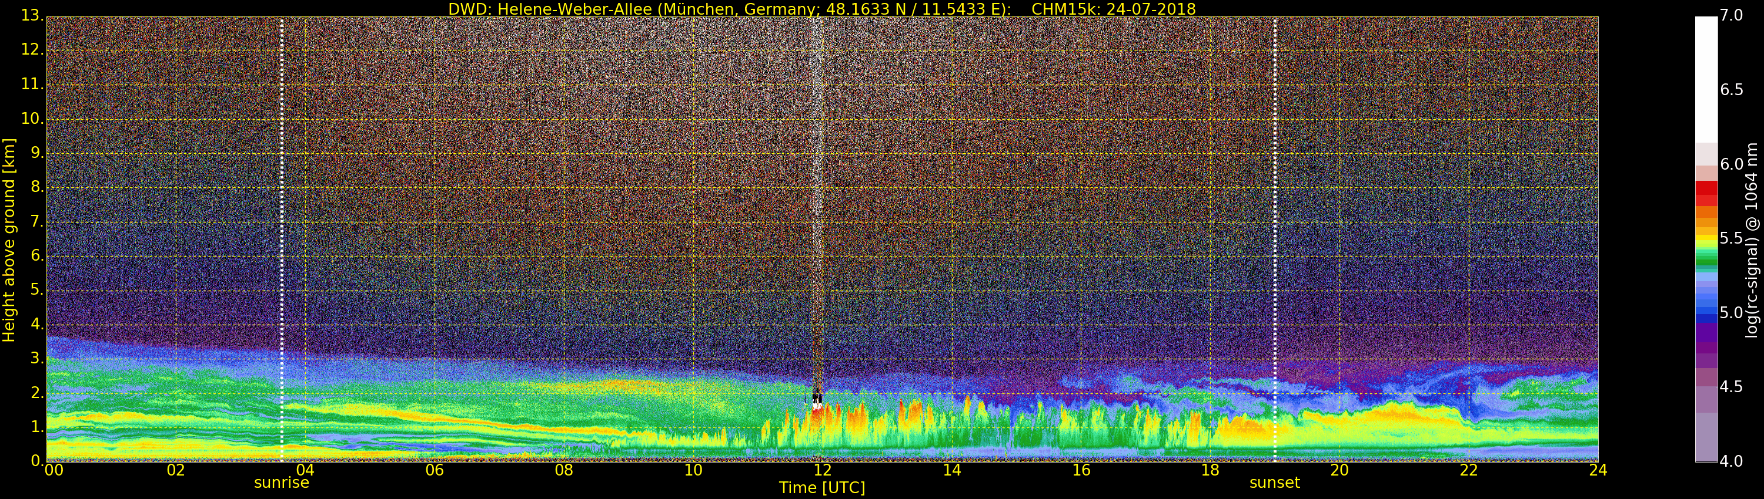Image resolution: width=1764 pixels, height=499 pixels.
Task: Click the plot title 'DWD: Helene-Weber-Allee'
Action: click(x=550, y=9)
